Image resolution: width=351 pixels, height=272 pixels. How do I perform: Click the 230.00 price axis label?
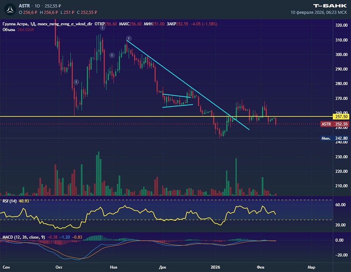coord(342,157)
